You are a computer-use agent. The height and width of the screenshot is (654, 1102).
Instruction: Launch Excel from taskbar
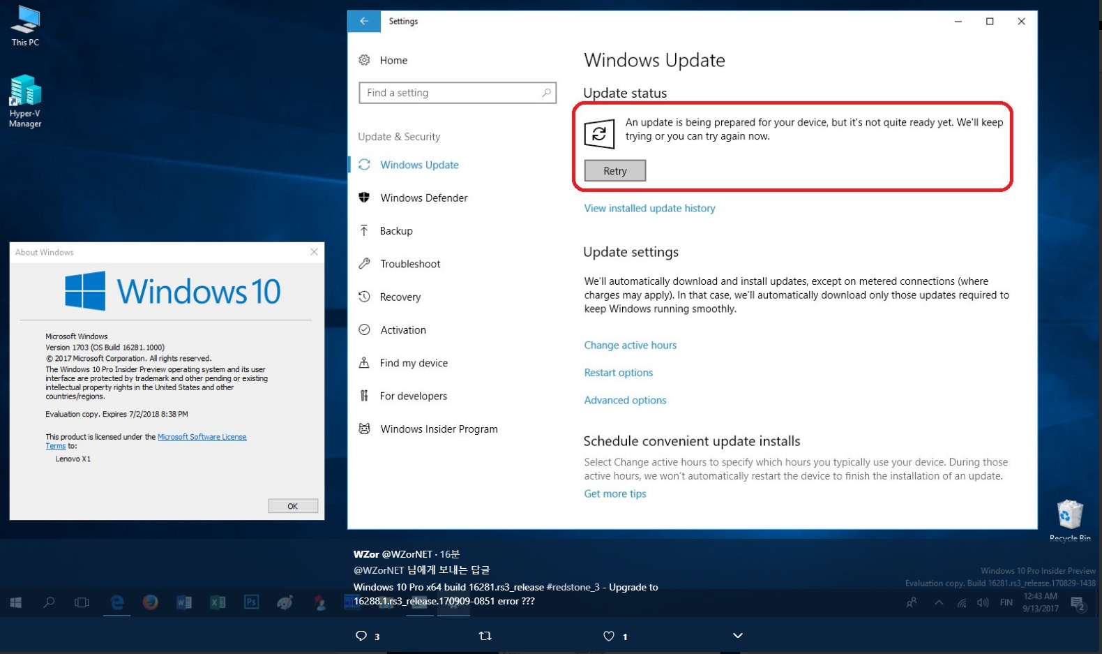pos(218,602)
